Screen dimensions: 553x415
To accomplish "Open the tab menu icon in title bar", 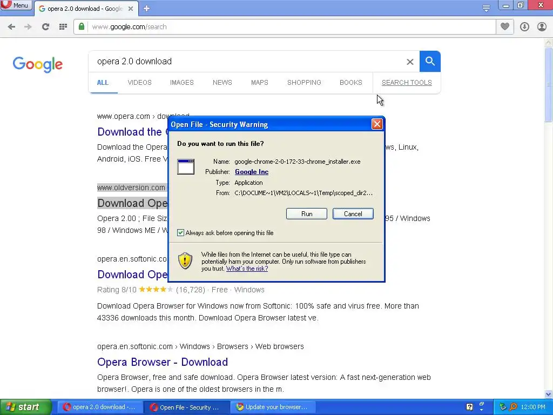I will pyautogui.click(x=486, y=8).
